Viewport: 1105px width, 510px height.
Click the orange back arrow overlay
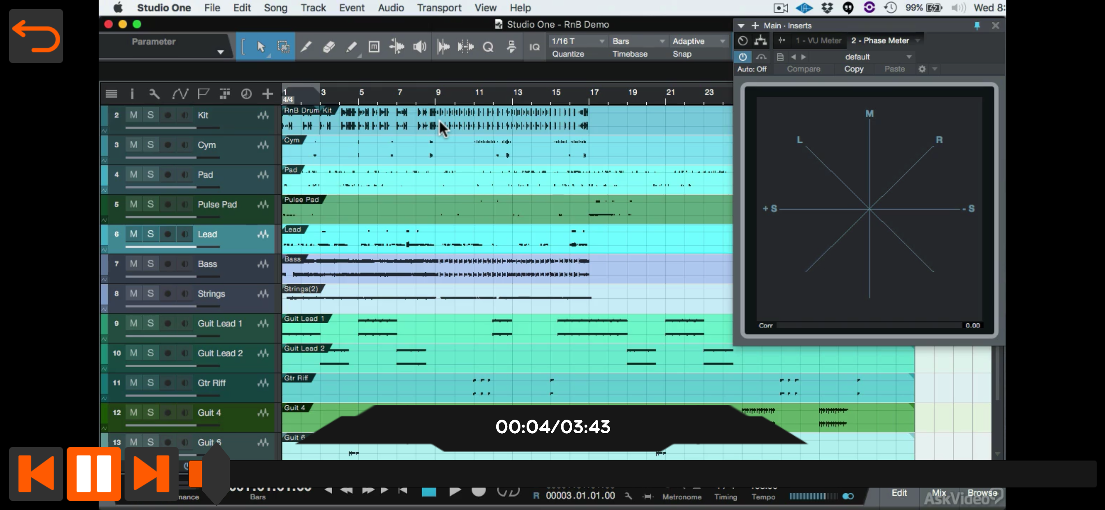36,36
